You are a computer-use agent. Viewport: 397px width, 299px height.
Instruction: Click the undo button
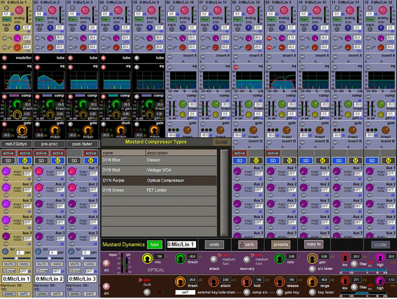click(x=214, y=244)
